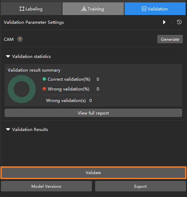Open the CAM help question mark

(x=20, y=39)
